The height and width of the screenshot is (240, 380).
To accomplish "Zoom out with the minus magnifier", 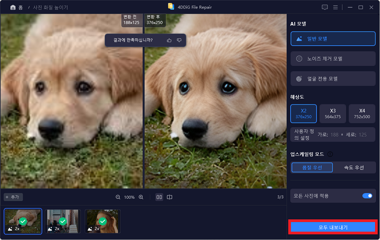I will pos(118,197).
